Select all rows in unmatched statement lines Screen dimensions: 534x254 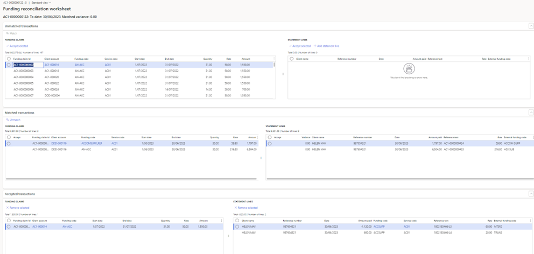click(x=292, y=59)
